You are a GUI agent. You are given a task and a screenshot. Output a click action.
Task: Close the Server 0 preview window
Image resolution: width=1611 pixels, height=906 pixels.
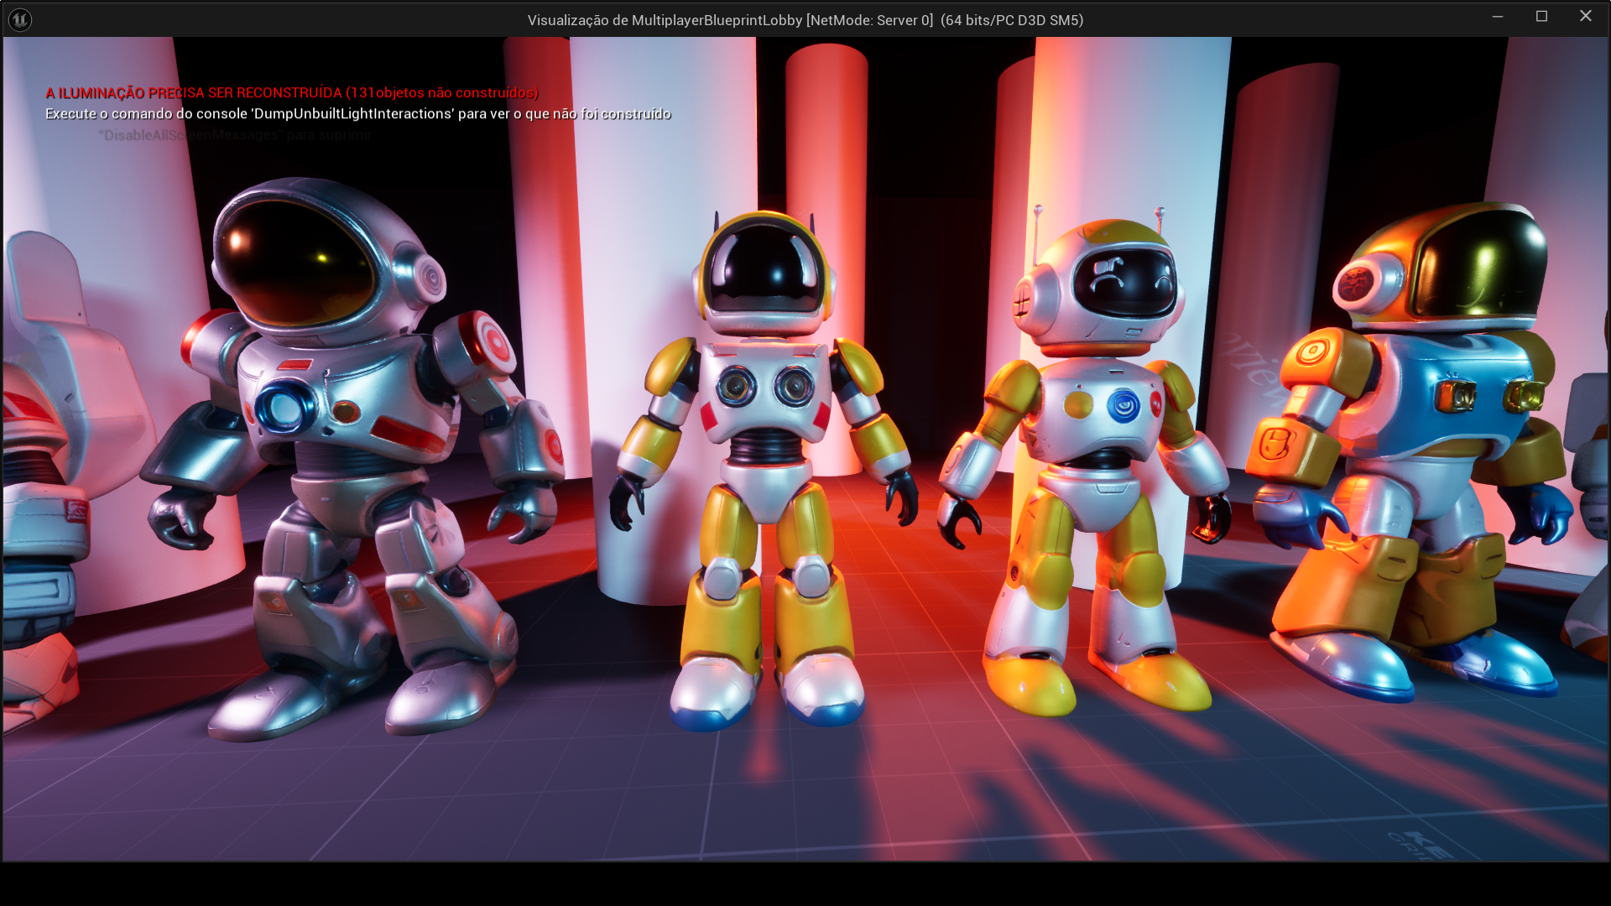pyautogui.click(x=1585, y=17)
